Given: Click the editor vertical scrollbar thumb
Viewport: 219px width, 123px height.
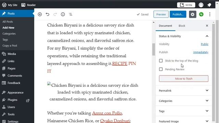Looking at the screenshot, I should pyautogui.click(x=154, y=49).
